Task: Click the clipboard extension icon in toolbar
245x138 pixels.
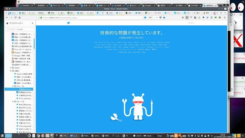Action: click(212, 18)
